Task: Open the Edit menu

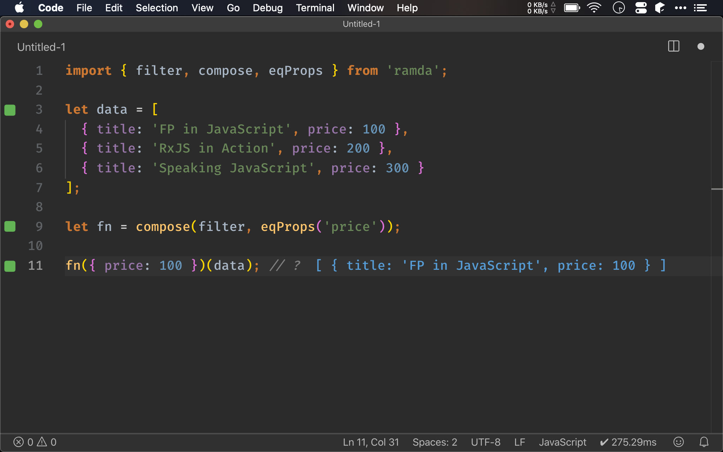Action: (114, 8)
